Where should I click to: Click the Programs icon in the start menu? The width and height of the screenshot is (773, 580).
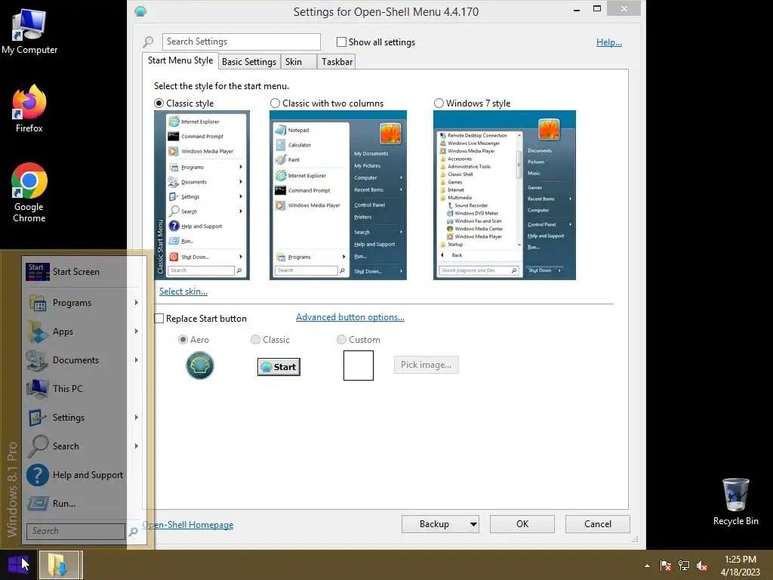[38, 302]
